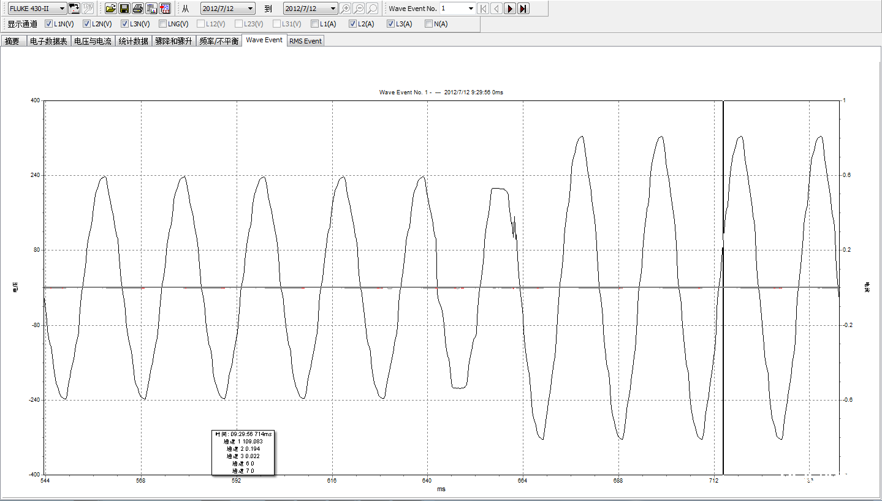Click the reset zoom magnifier icon

coord(372,9)
